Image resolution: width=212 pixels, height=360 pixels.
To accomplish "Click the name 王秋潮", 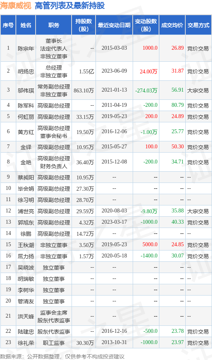I will (26, 245).
